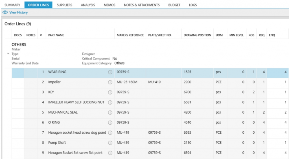This screenshot has width=289, height=159.
Task: Open MECHANICAL SEAL info icon
Action: tap(110, 112)
